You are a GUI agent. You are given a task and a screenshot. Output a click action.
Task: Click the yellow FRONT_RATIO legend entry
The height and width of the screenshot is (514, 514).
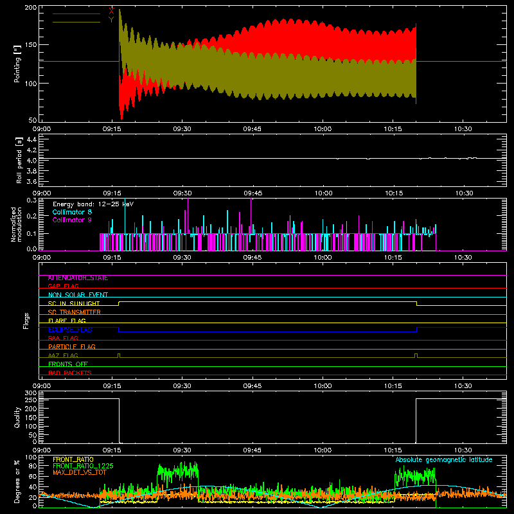click(73, 459)
